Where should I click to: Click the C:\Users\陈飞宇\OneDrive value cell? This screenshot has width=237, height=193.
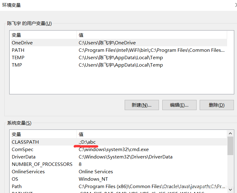tap(107, 43)
